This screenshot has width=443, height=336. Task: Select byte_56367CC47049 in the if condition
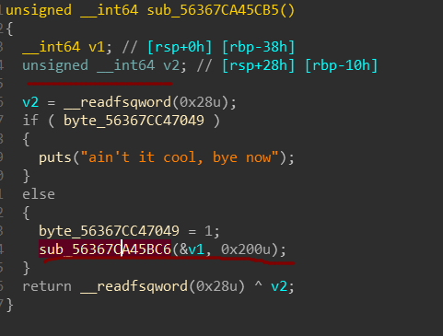pos(134,121)
